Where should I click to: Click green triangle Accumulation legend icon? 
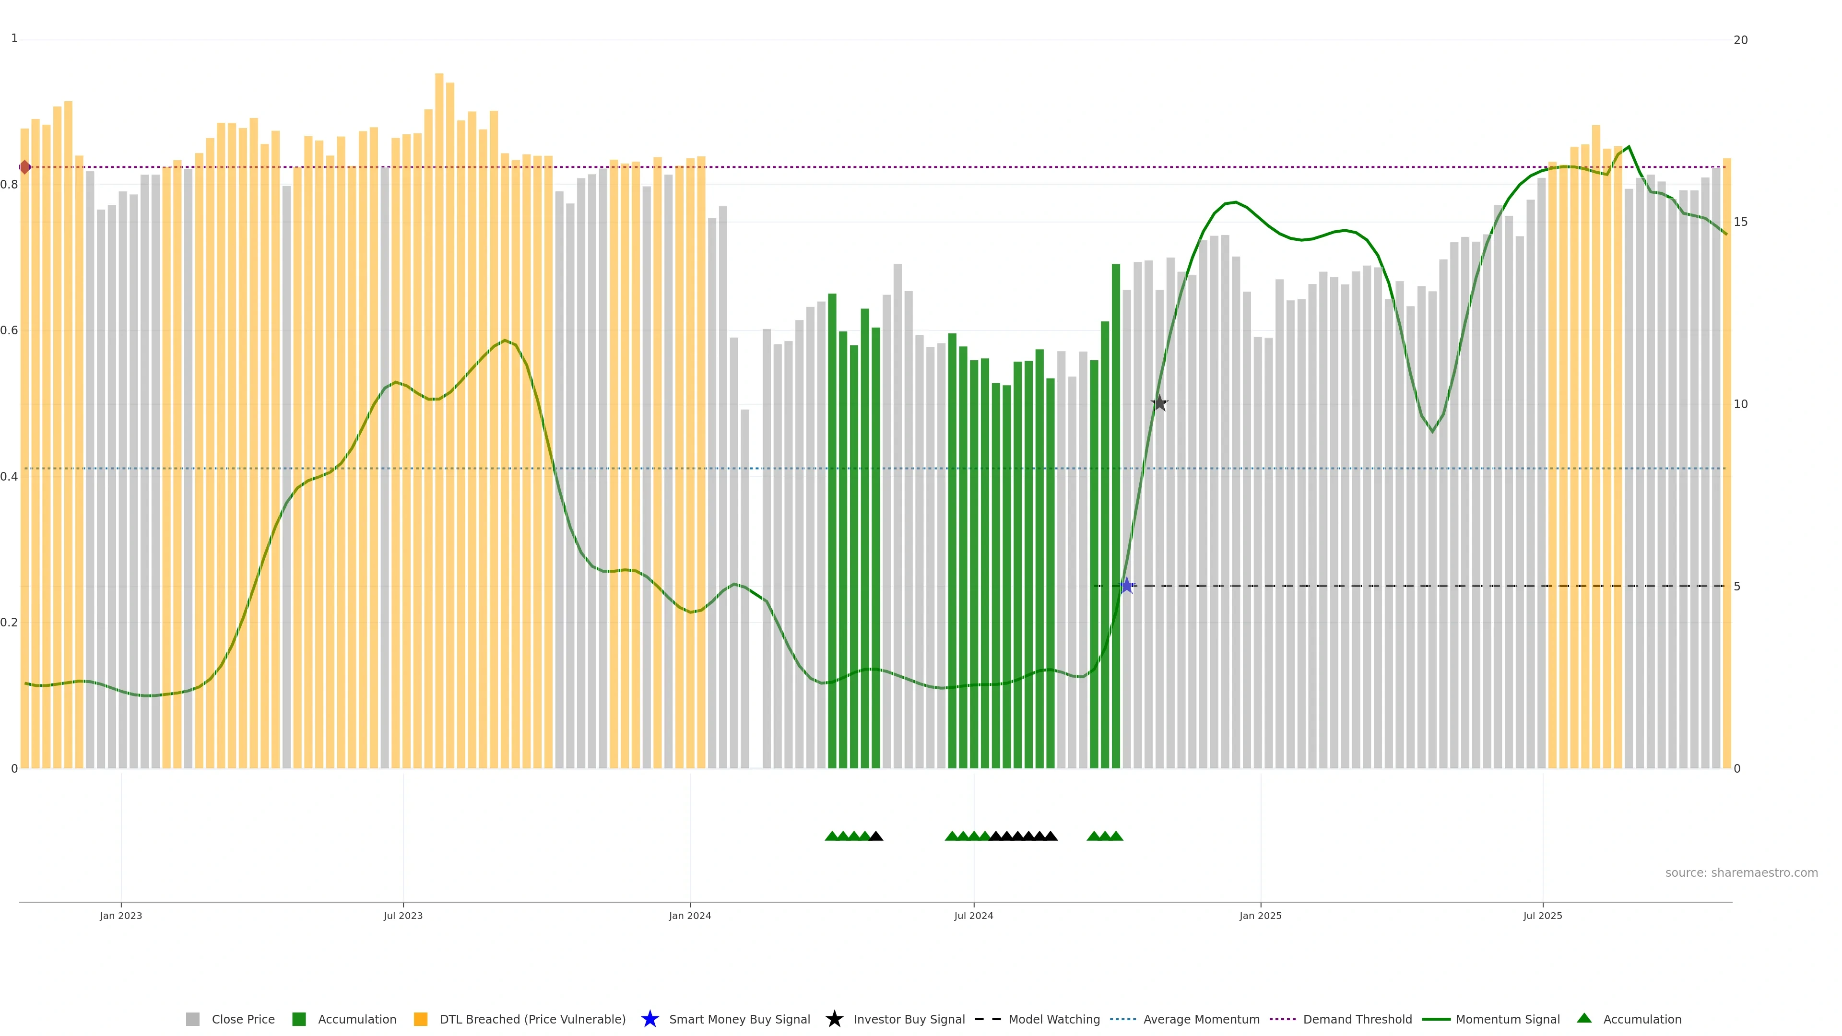coord(1584,1018)
